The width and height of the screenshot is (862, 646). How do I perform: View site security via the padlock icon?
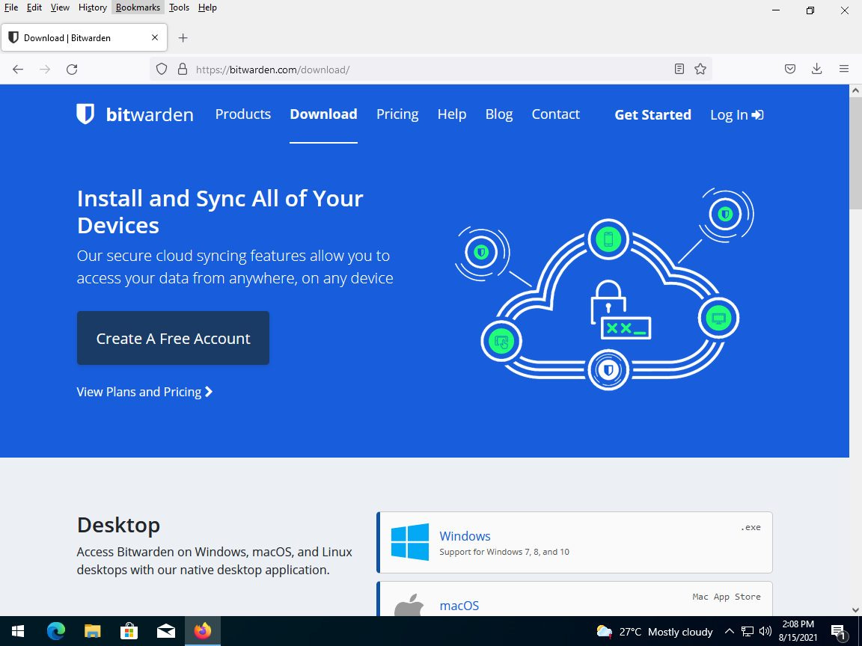tap(183, 70)
